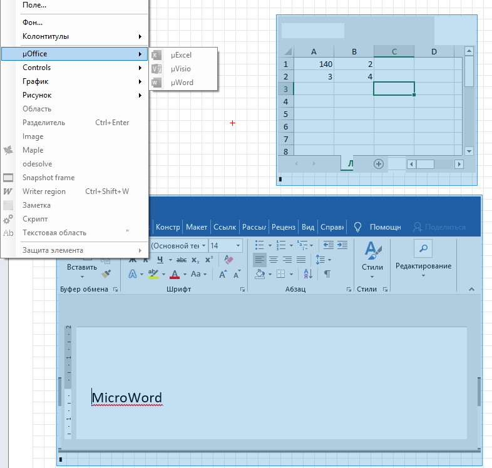Open the Макет ribbon tab

[197, 227]
